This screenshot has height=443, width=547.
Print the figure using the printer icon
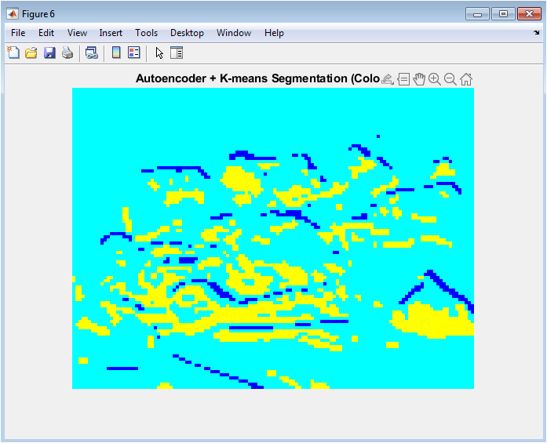(x=67, y=53)
